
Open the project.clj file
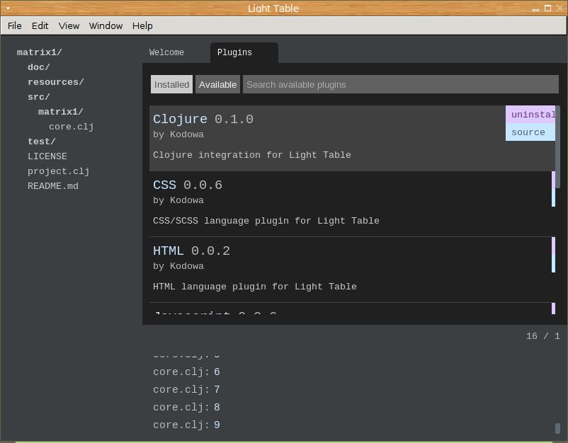click(x=59, y=171)
